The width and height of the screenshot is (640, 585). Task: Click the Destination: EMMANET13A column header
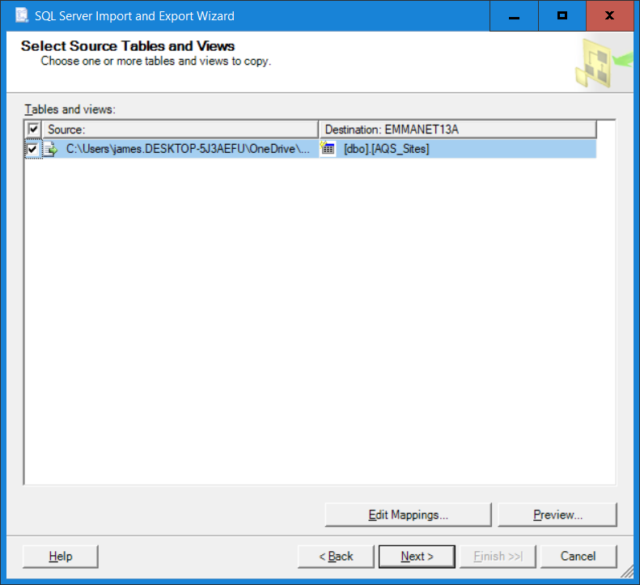tap(458, 129)
